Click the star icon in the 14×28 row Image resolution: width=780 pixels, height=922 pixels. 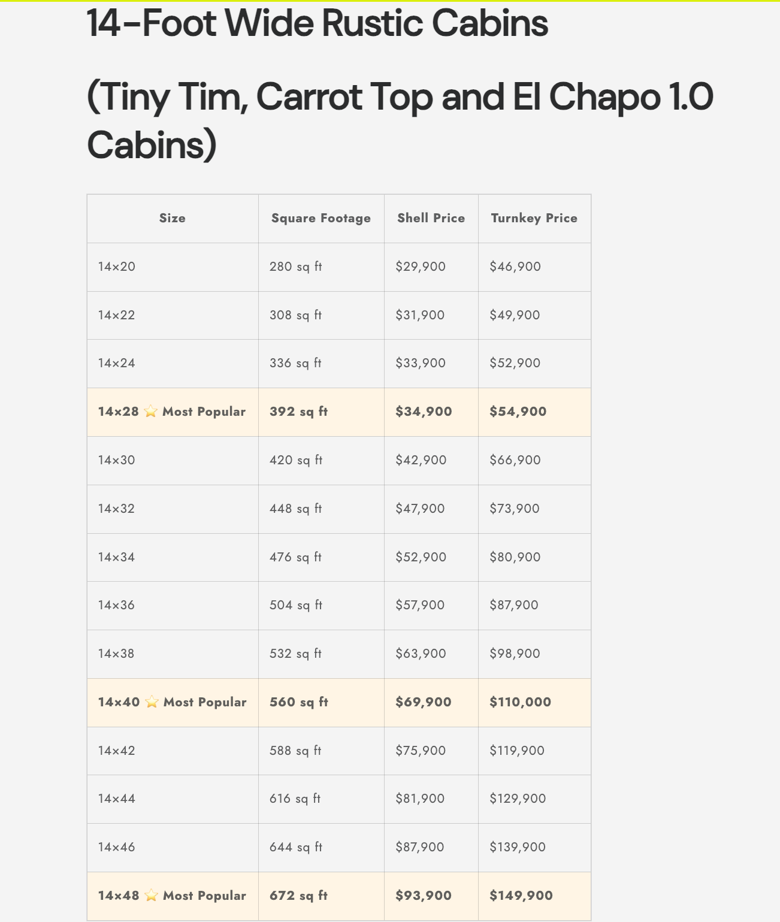(x=151, y=412)
